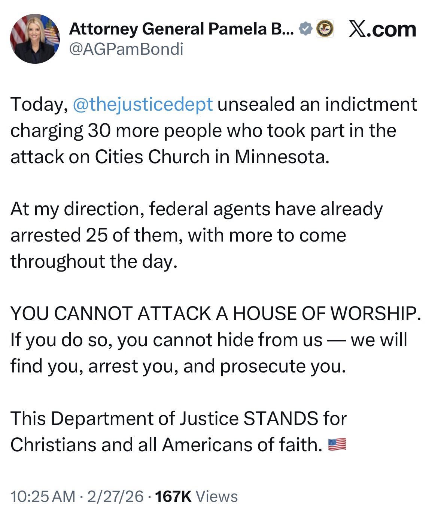Click the word "Views" label
This screenshot has width=438, height=515.
click(x=217, y=496)
